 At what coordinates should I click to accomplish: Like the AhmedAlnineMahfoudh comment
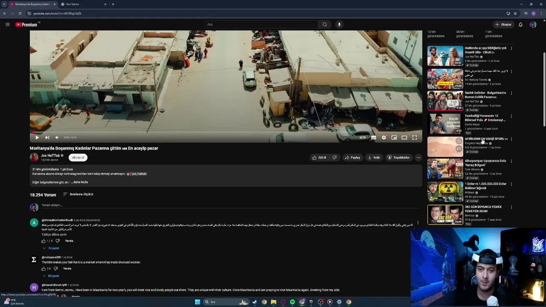tap(44, 241)
